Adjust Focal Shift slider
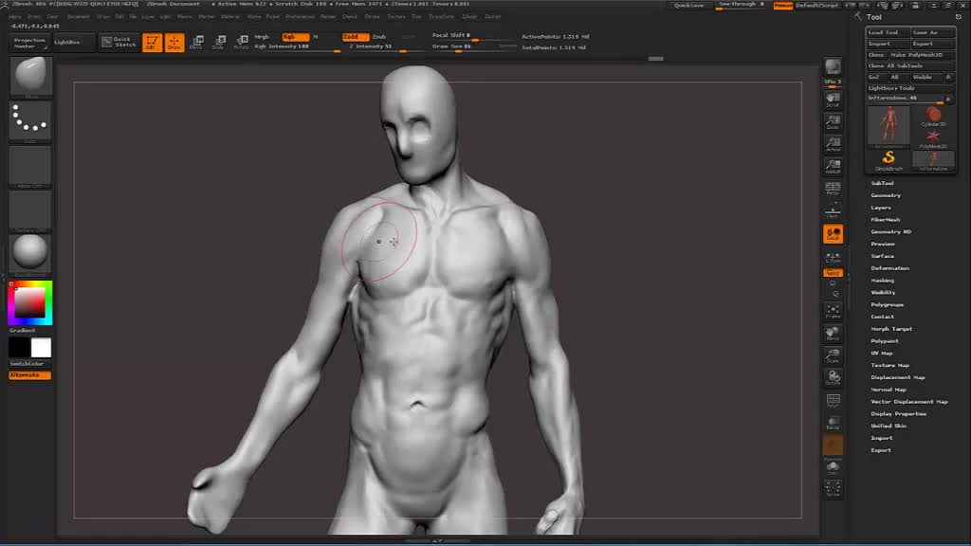The image size is (971, 546). coord(474,36)
